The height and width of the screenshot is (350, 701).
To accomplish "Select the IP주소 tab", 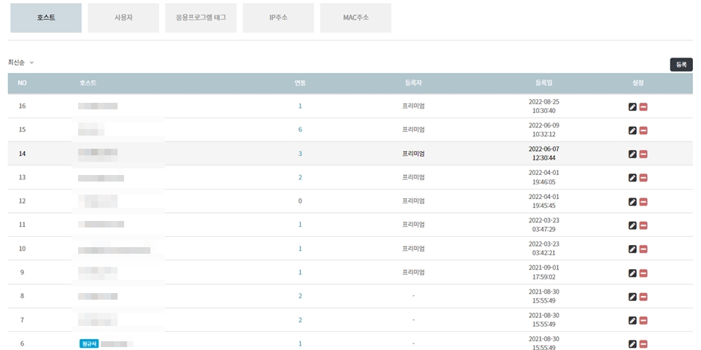I will coord(278,17).
